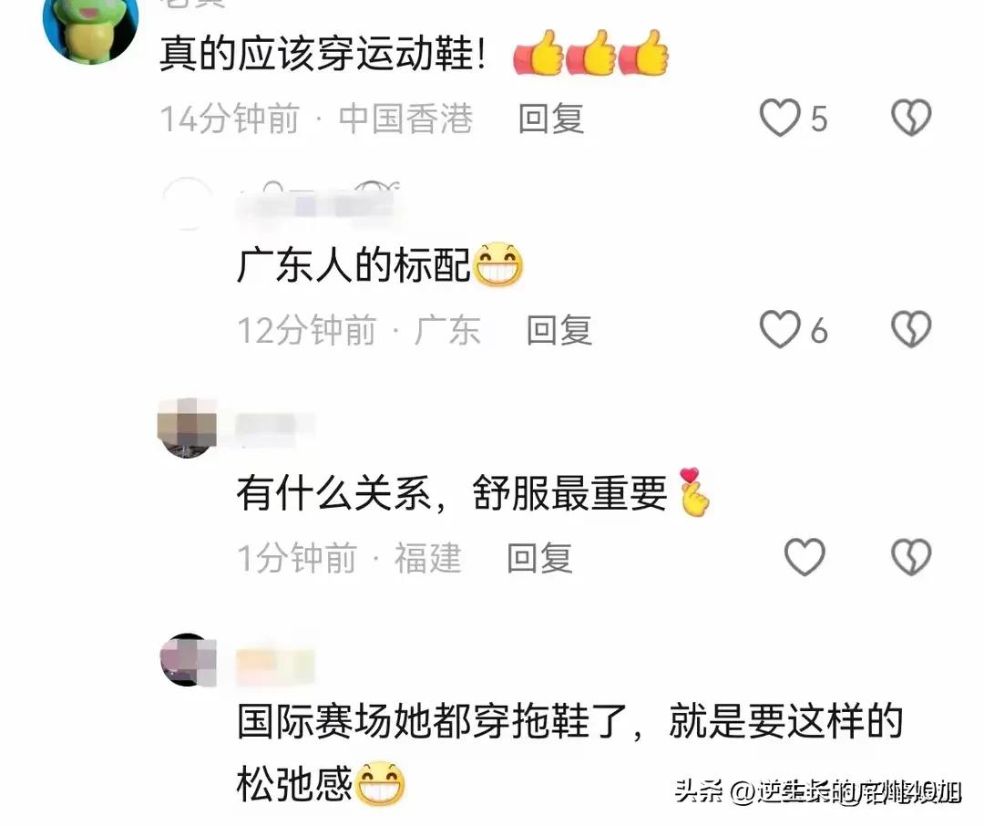Open avatar of 舒服最重要 commenter

pyautogui.click(x=187, y=428)
